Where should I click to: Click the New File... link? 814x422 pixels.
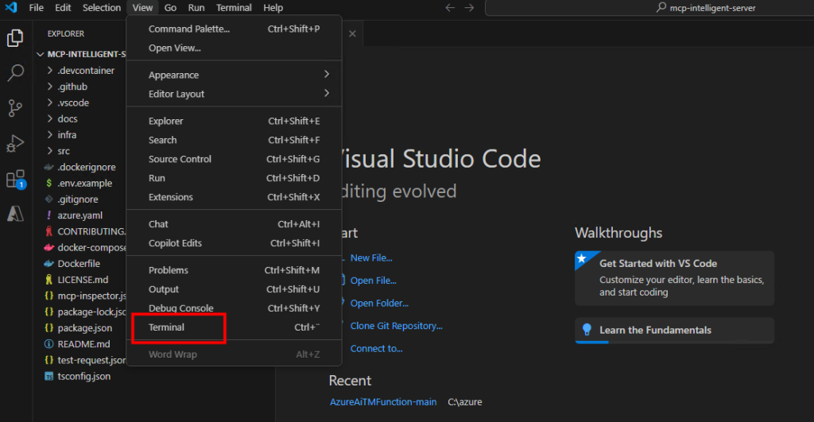tap(371, 258)
